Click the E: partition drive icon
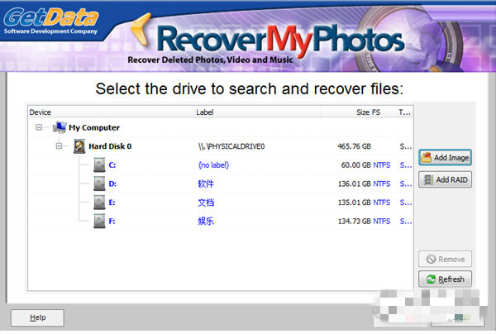This screenshot has height=334, width=496. pyautogui.click(x=99, y=202)
